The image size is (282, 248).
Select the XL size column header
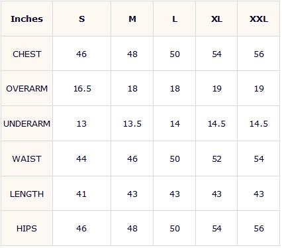click(x=216, y=19)
